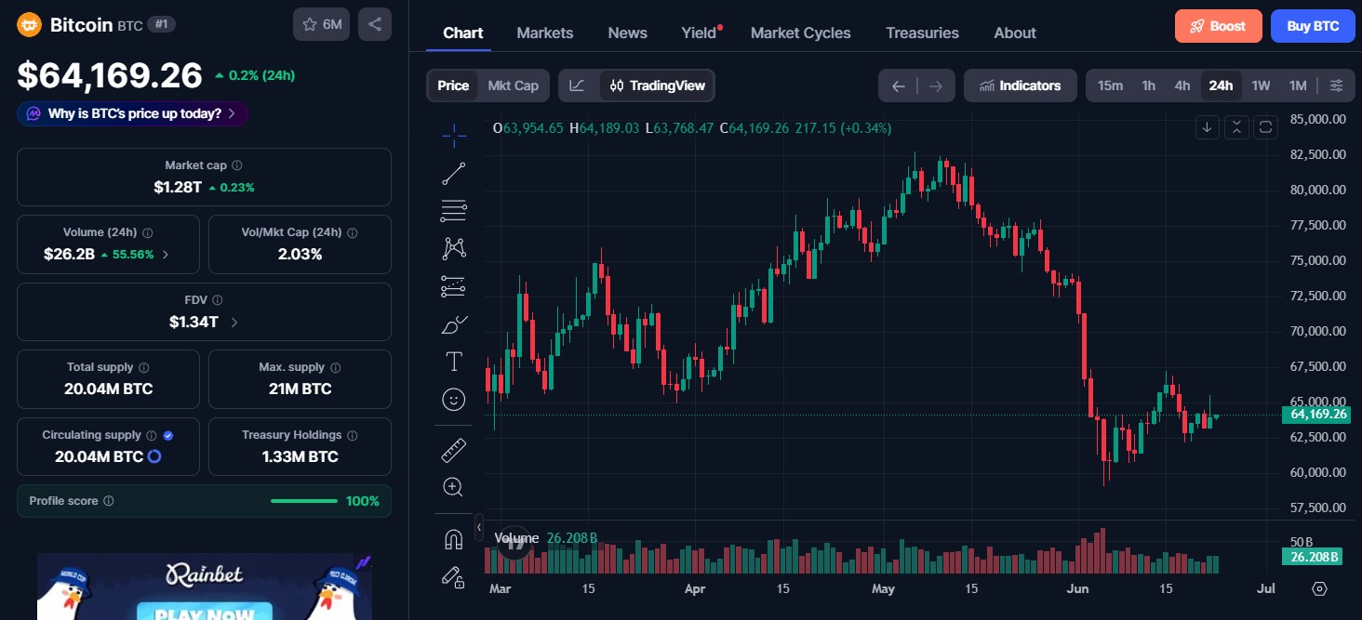The width and height of the screenshot is (1362, 620).
Task: Click the redo arrow above chart
Action: coord(936,86)
